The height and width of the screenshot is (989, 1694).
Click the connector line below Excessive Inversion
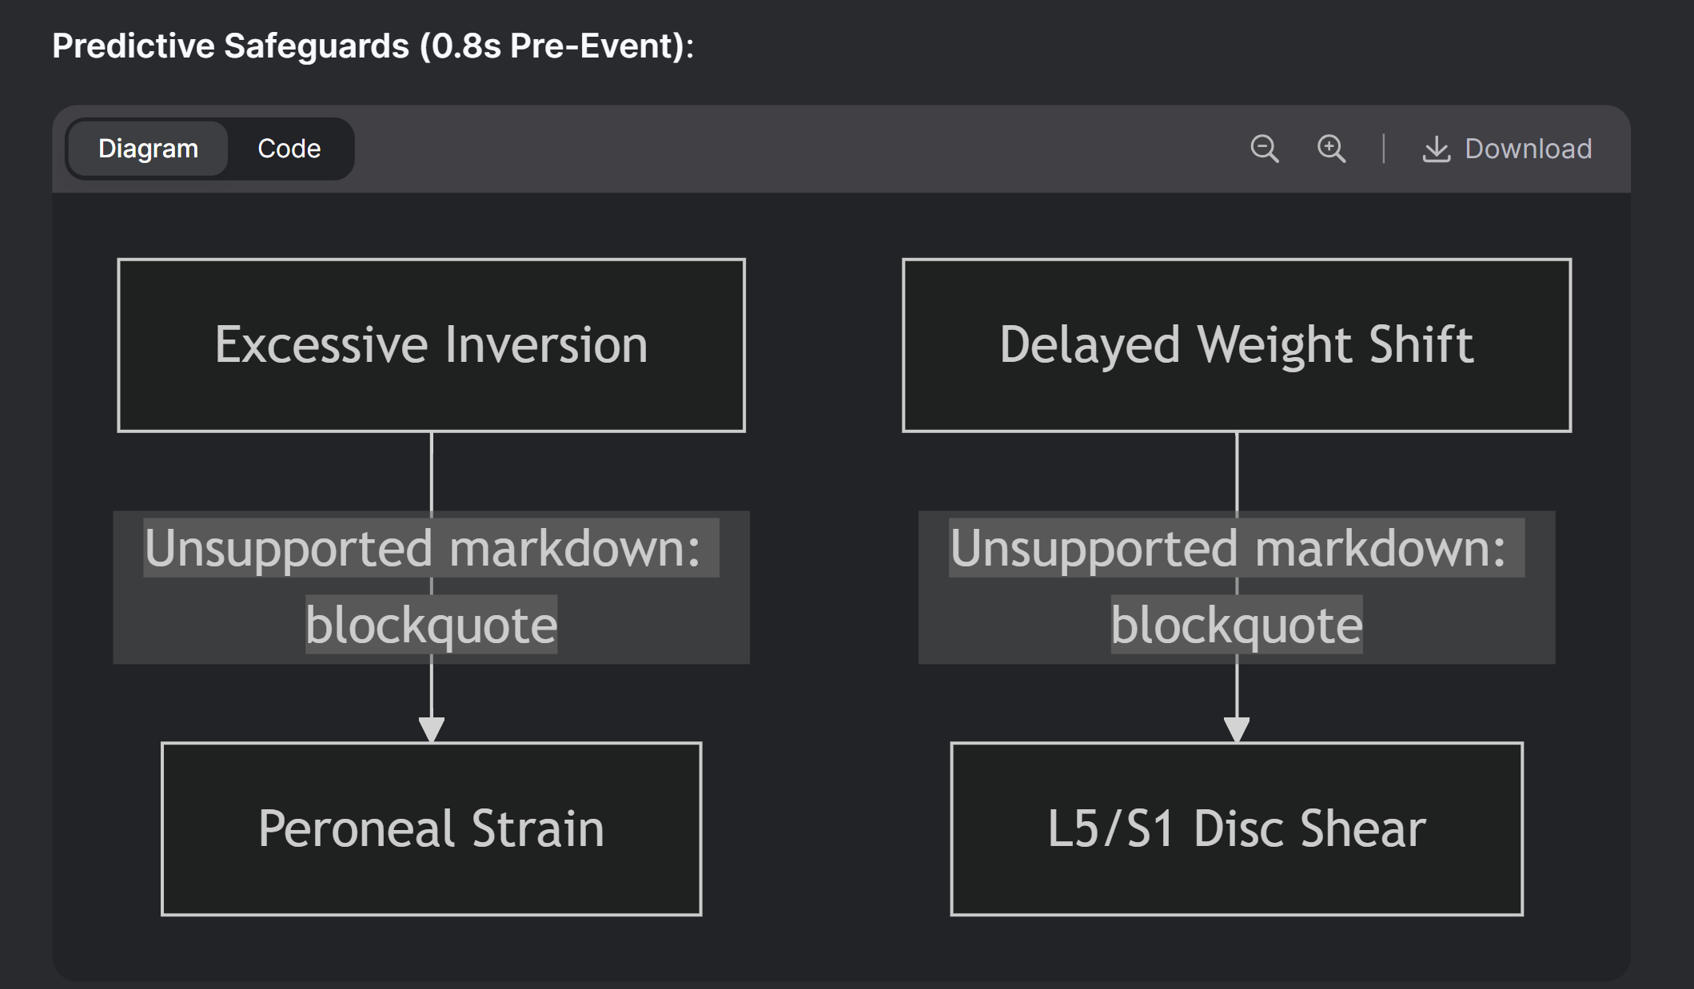pyautogui.click(x=431, y=471)
